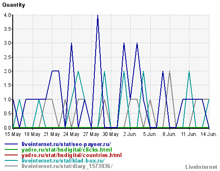Click the 14 Jun. axis label
220x171 pixels.
(209, 134)
